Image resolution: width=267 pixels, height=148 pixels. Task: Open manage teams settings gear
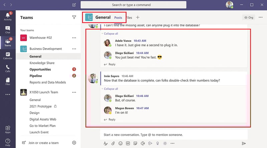click(x=74, y=143)
